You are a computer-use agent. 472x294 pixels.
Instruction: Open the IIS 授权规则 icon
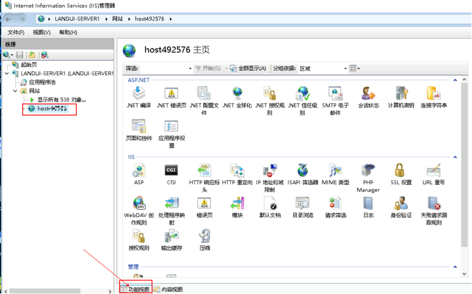tap(139, 240)
